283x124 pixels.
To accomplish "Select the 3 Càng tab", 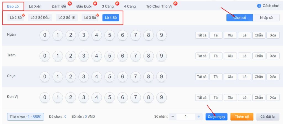I will (108, 6).
